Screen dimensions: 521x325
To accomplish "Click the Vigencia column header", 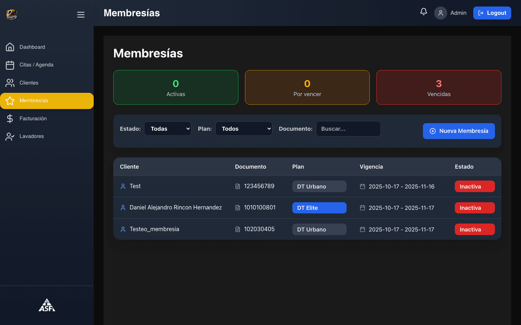I will pyautogui.click(x=371, y=166).
